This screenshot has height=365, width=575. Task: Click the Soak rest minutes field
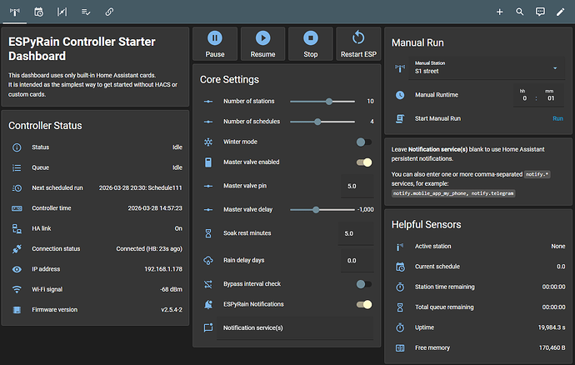pyautogui.click(x=356, y=233)
